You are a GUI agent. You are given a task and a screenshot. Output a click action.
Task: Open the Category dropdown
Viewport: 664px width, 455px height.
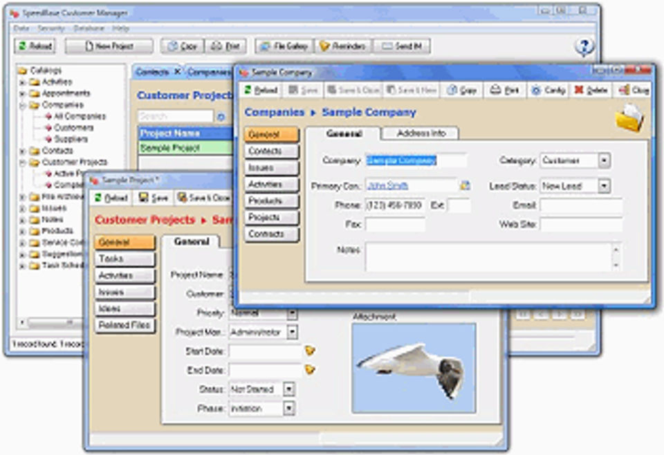[604, 160]
